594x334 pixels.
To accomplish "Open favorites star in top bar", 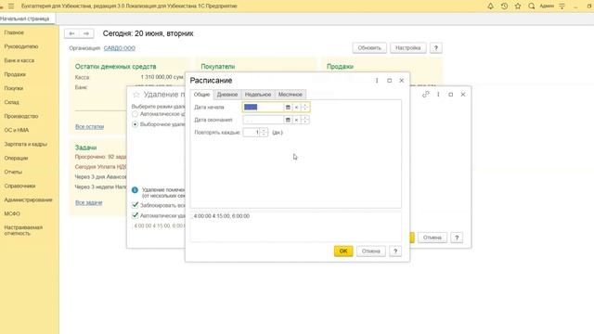I will click(518, 6).
